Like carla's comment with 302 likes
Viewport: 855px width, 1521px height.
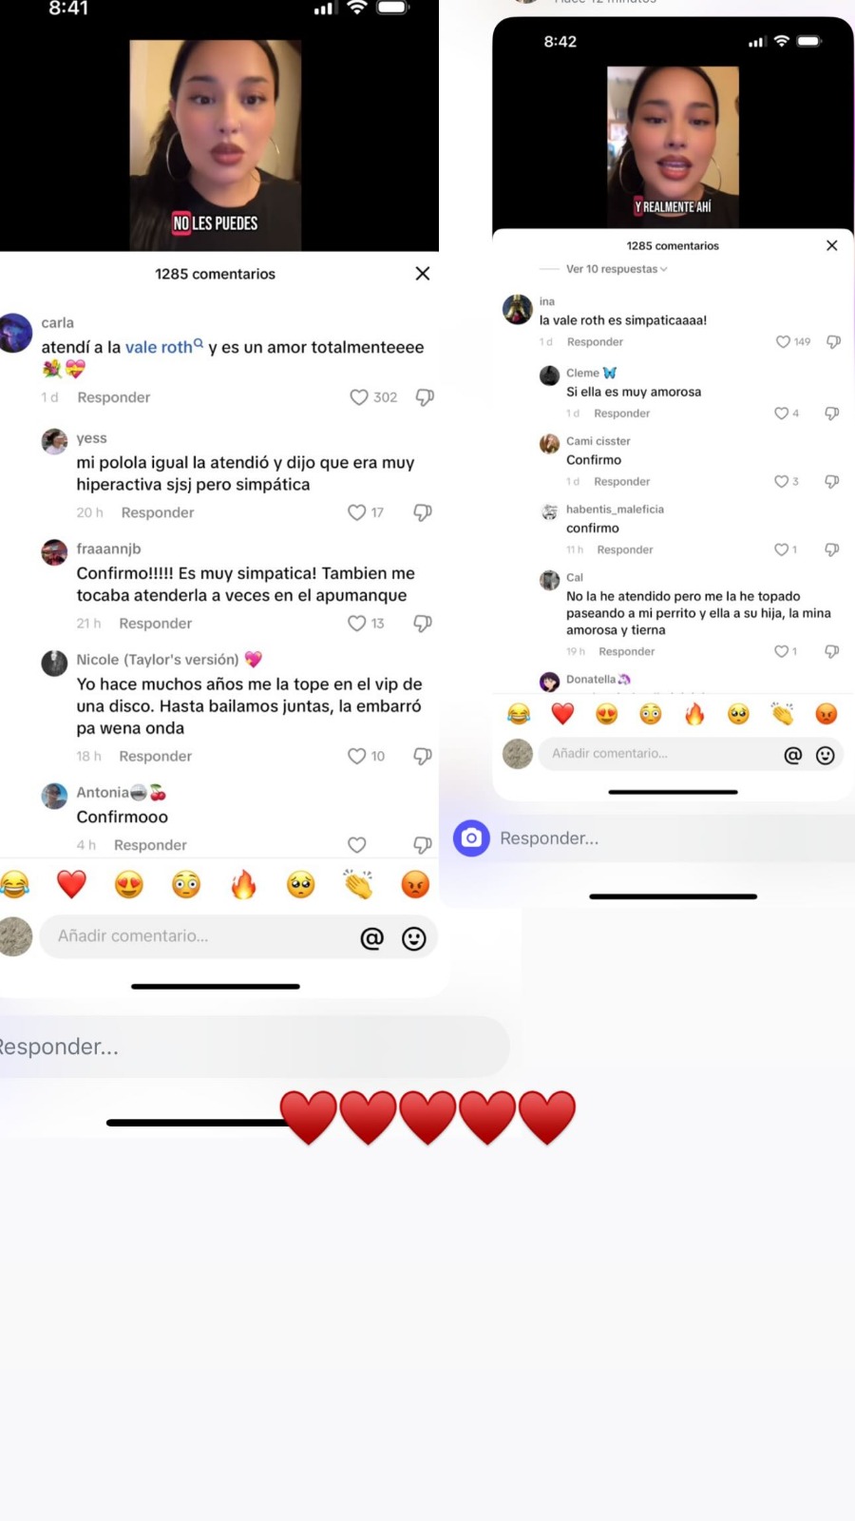359,397
